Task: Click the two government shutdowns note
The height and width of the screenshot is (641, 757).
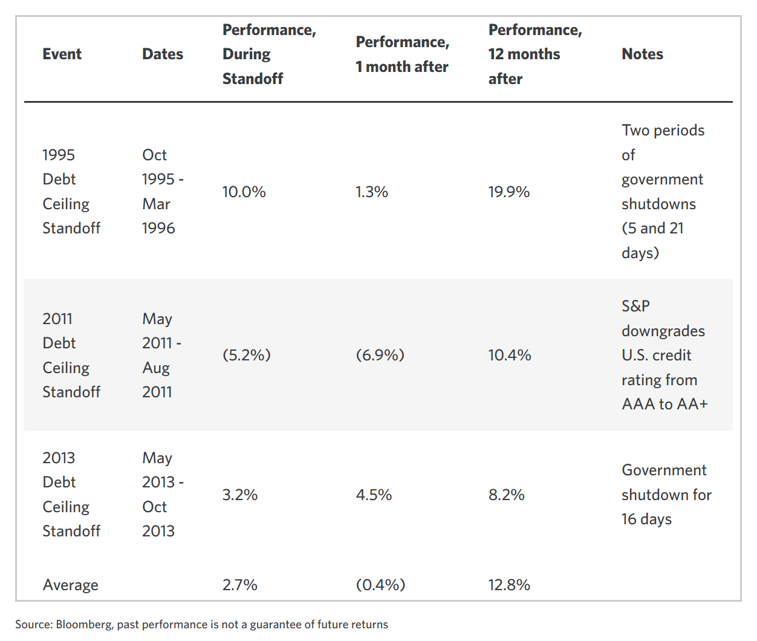Action: click(663, 192)
